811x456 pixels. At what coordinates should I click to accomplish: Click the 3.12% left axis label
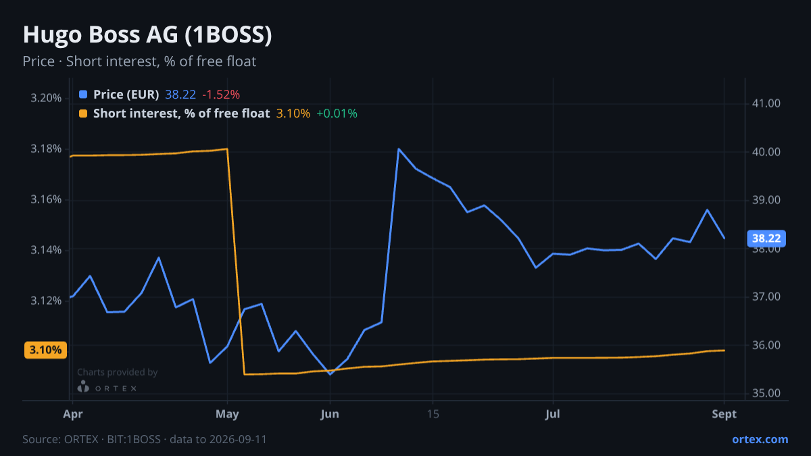[47, 300]
